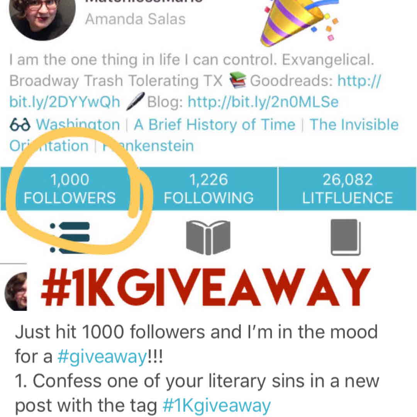Open the Washington book link
Screen dimensions: 417x417
coord(78,124)
